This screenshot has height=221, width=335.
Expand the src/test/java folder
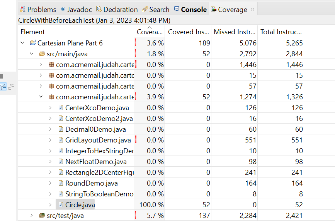click(x=32, y=216)
